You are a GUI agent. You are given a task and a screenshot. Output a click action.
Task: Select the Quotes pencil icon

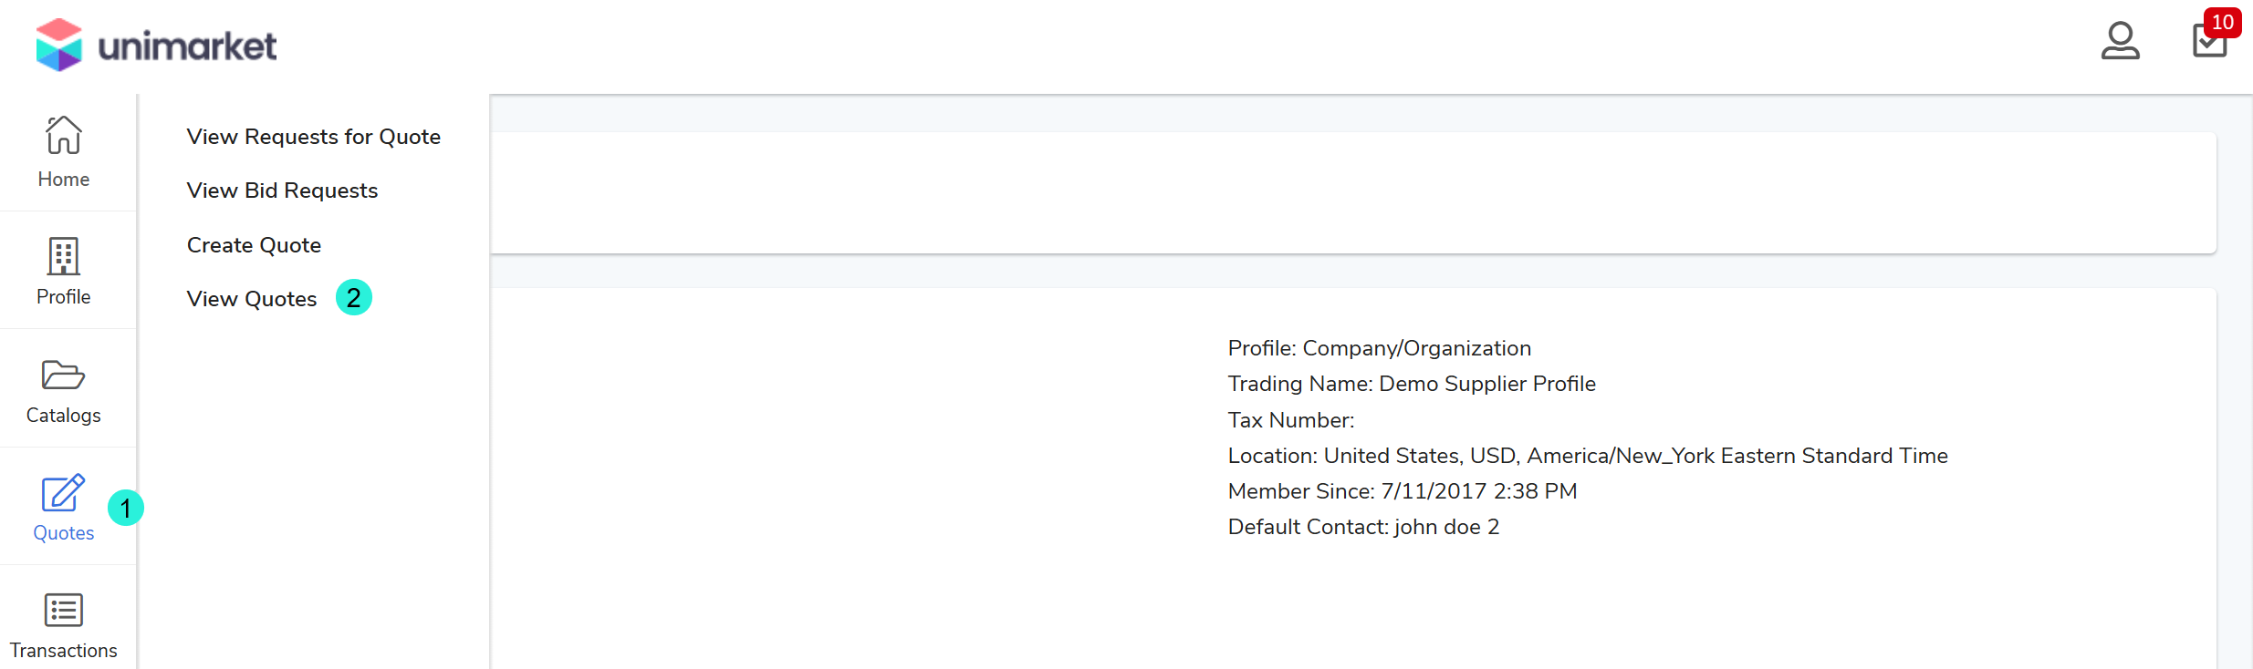click(63, 493)
